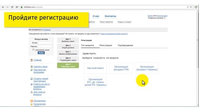Screen dimensions: 199x112
Task: Switch to the Подтверждение tab
Action: click(125, 45)
